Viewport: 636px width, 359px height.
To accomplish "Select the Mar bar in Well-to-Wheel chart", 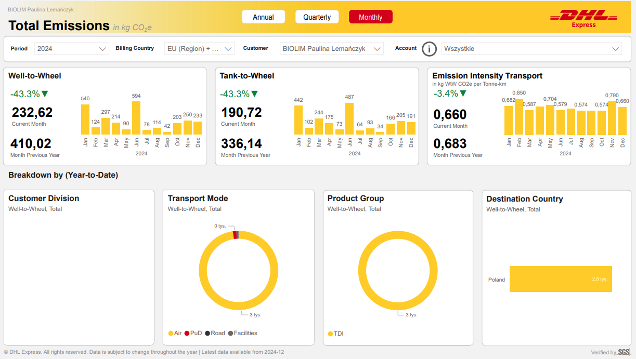I will [x=106, y=126].
